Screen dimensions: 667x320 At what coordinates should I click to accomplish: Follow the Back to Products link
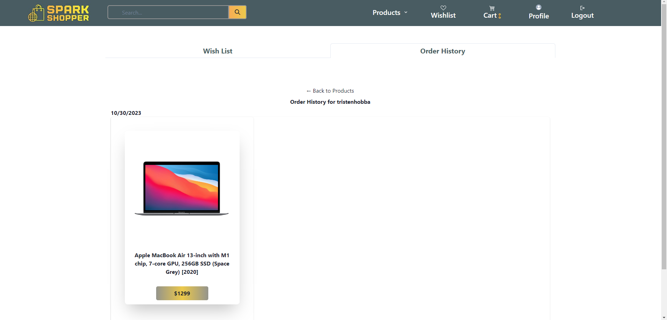[330, 91]
